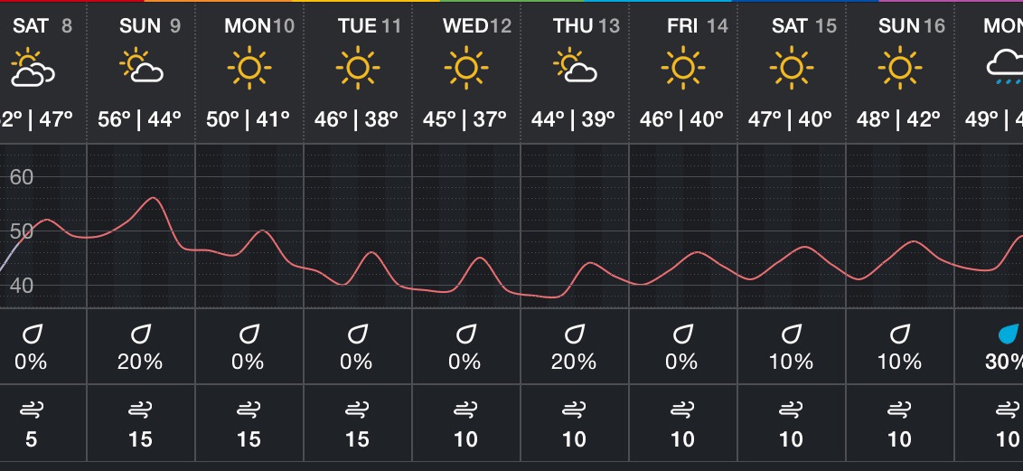Click the wind icon for TUE 11

(357, 411)
